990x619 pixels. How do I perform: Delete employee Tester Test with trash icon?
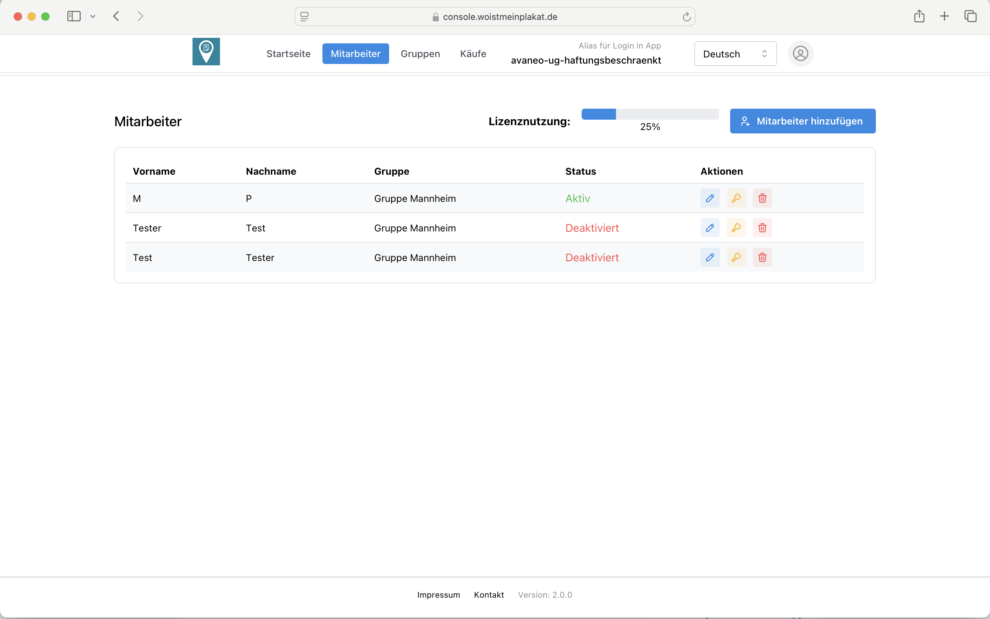[x=762, y=228]
